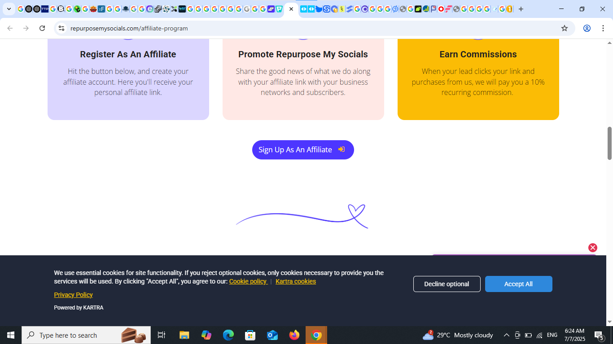613x344 pixels.
Task: Open the notification center icon
Action: (599, 335)
